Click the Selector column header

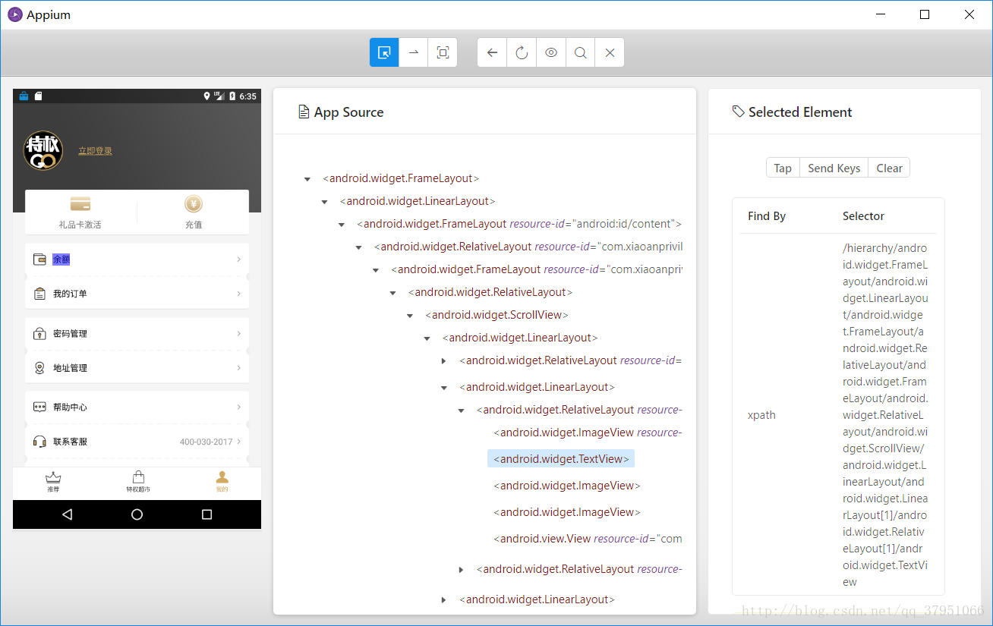(863, 216)
